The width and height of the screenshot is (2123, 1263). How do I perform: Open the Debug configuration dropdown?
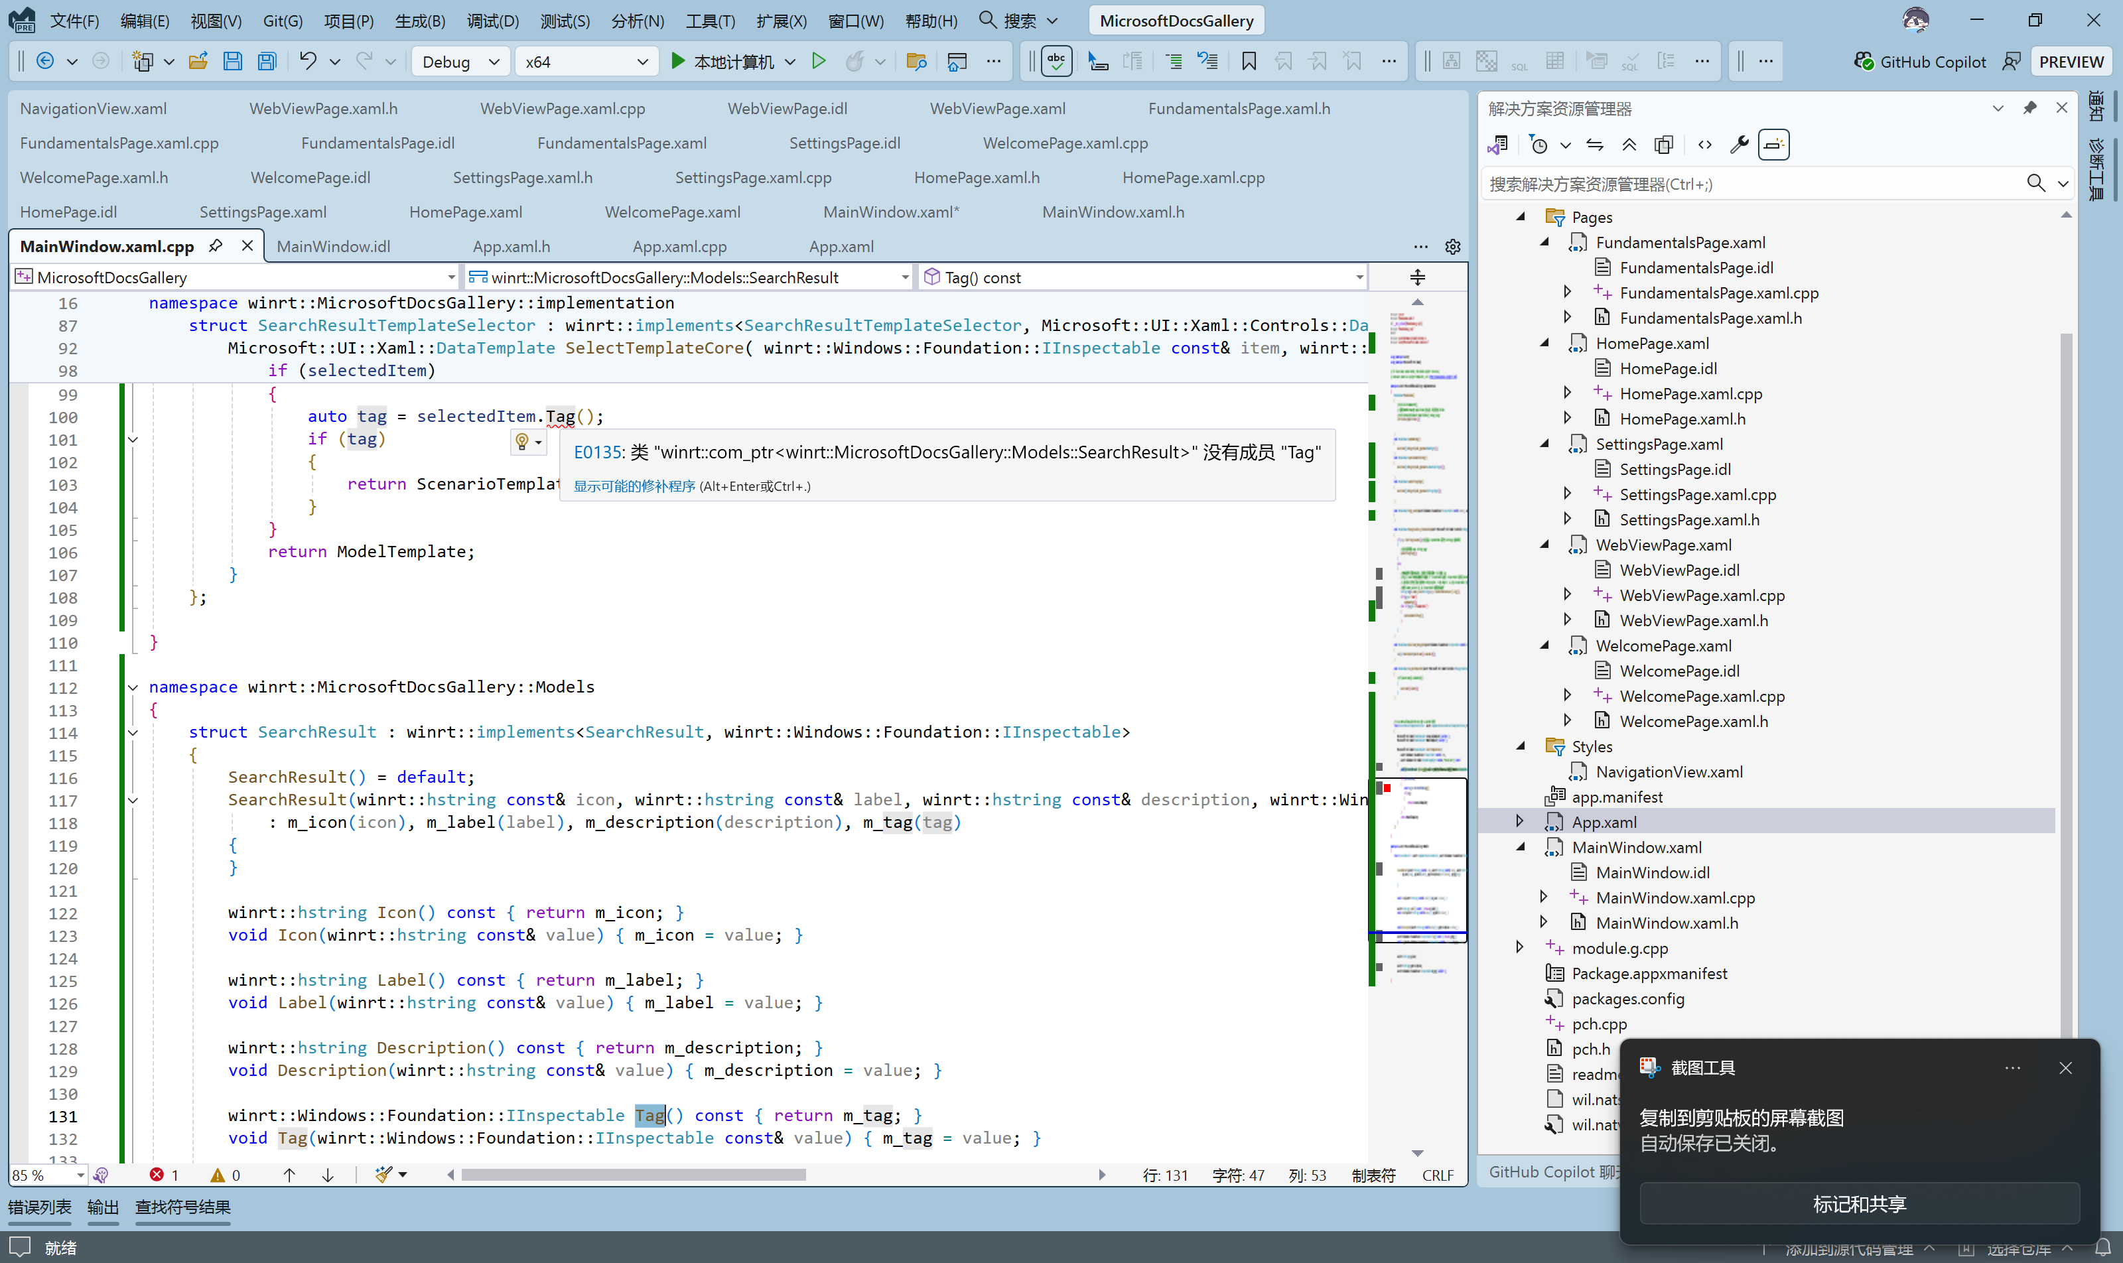[x=460, y=60]
